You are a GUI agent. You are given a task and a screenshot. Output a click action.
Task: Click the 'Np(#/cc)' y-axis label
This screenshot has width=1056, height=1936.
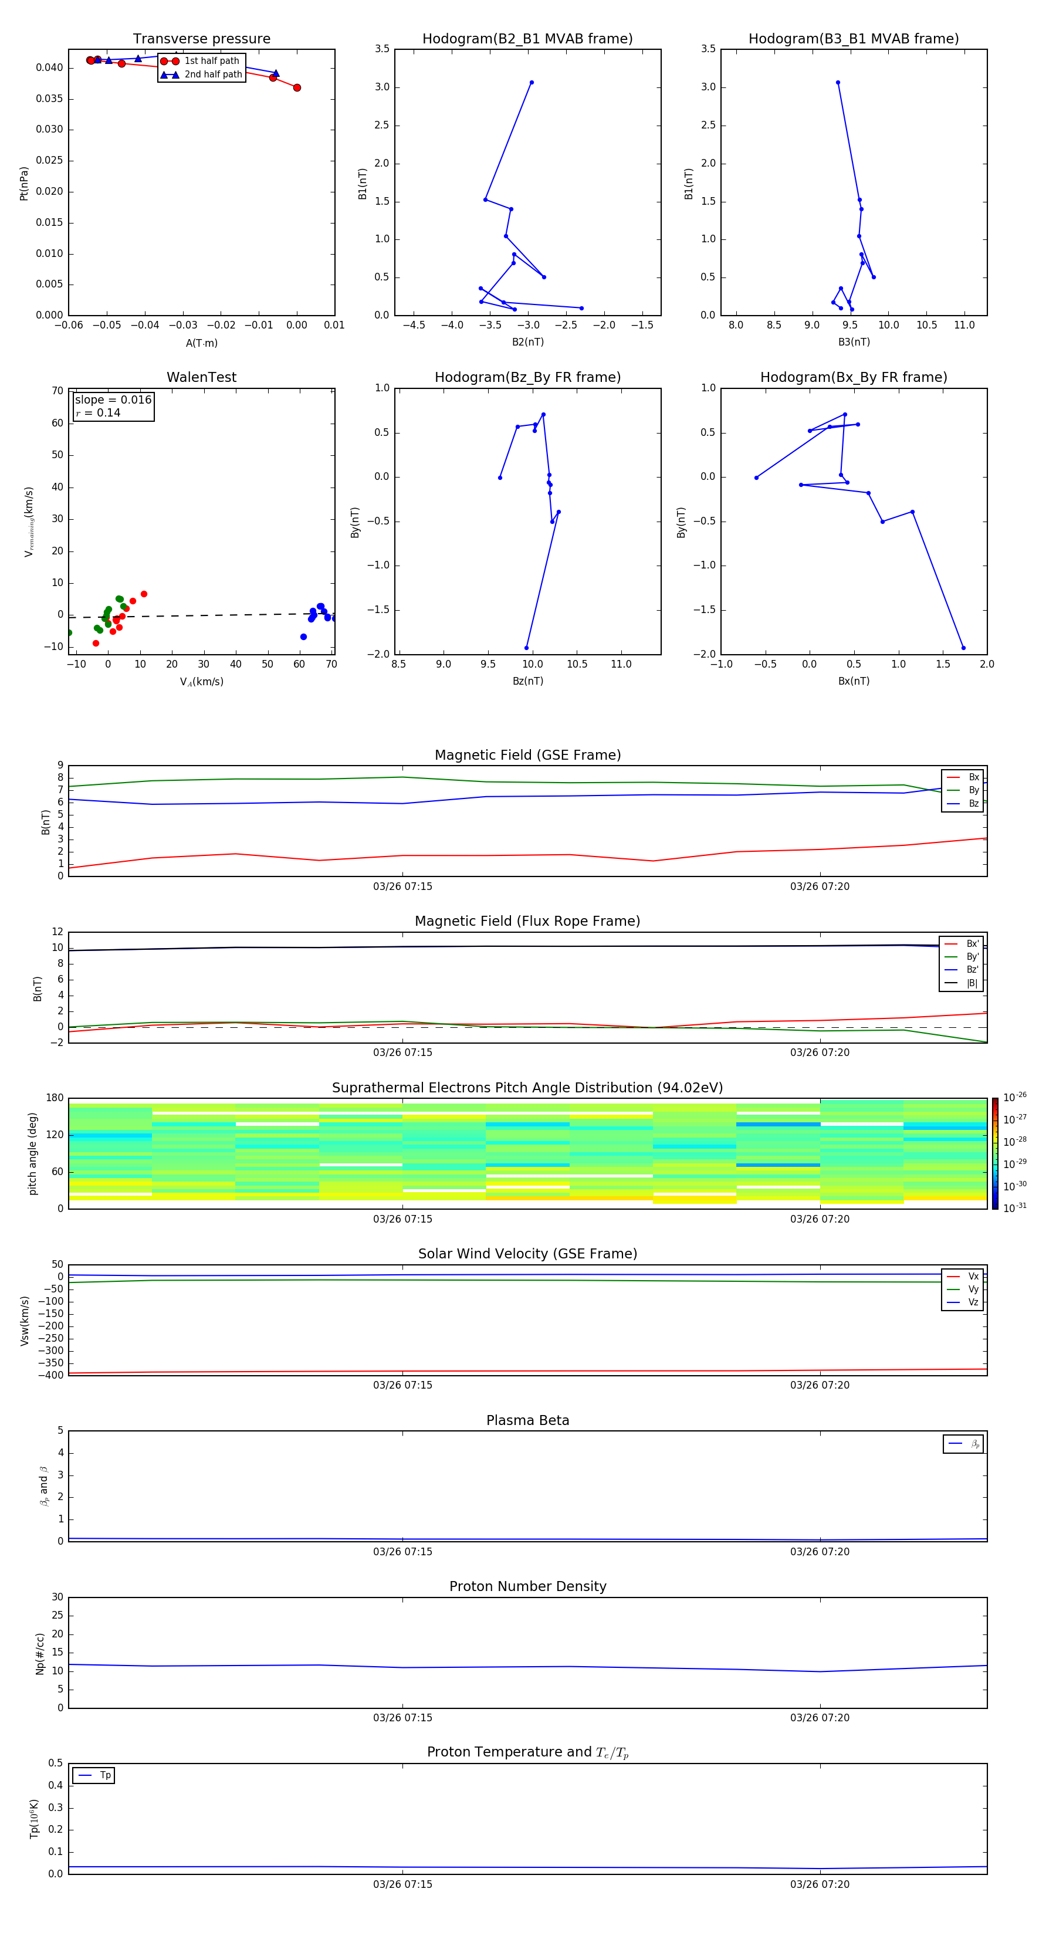pyautogui.click(x=40, y=1653)
